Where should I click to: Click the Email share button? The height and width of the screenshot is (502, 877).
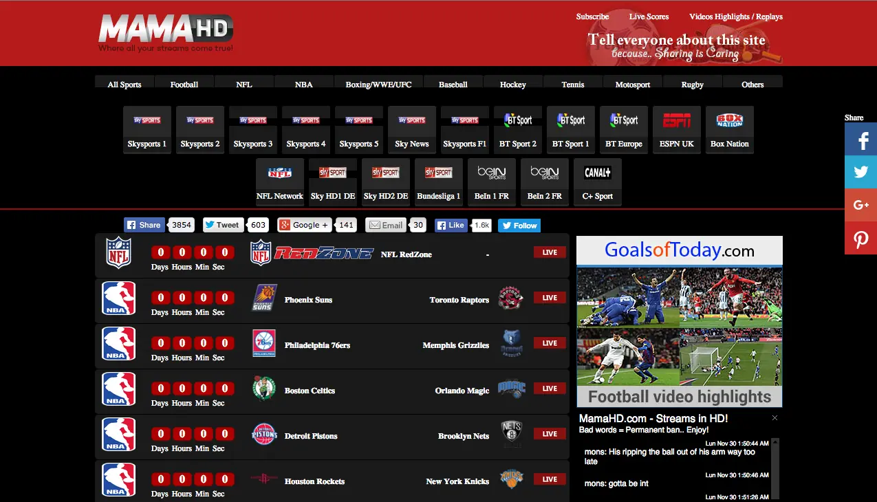[x=386, y=225]
